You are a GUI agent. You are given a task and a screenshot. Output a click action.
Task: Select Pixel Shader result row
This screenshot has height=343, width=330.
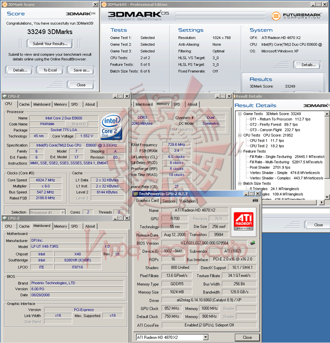pos(270,167)
